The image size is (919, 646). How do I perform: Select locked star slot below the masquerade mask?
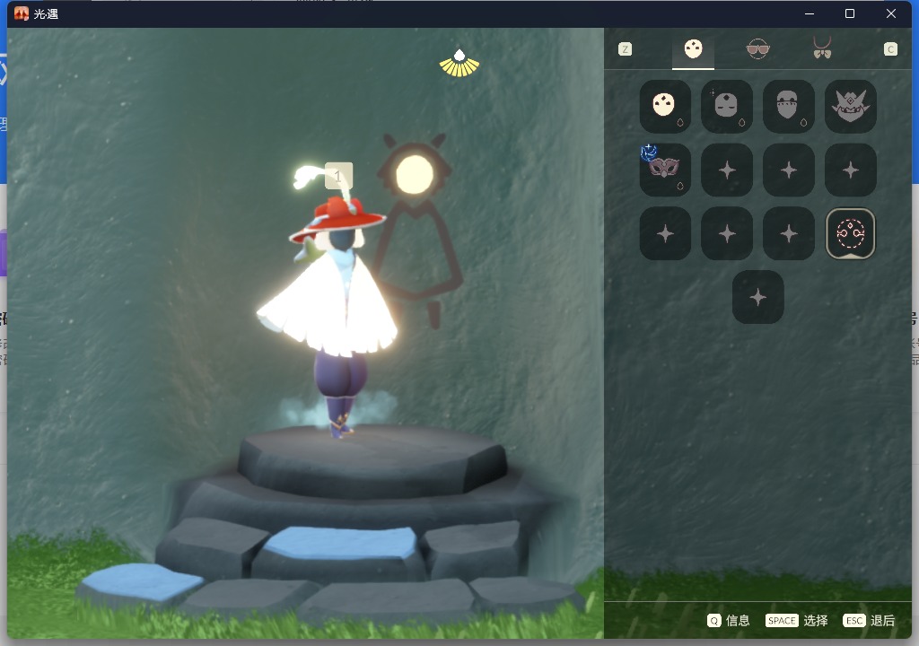[x=665, y=233]
